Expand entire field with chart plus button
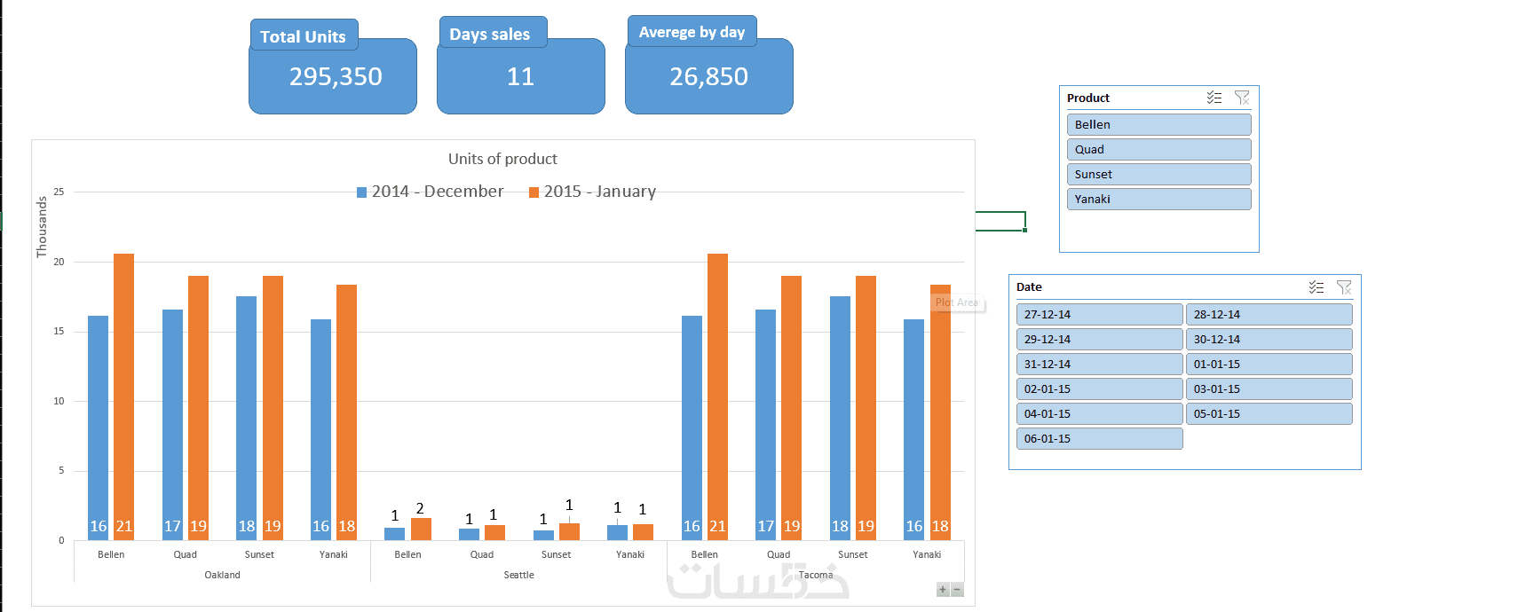 click(943, 590)
